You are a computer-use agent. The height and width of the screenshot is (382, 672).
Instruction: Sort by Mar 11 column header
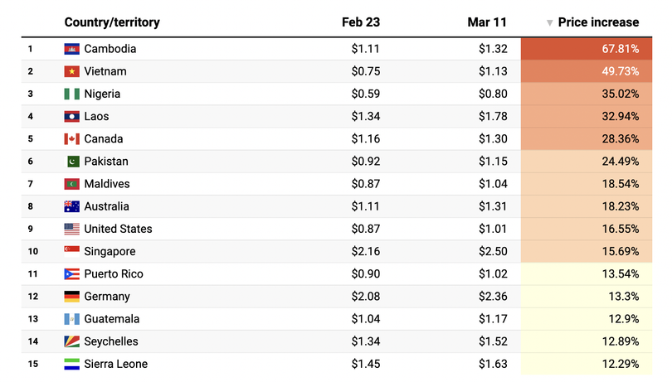[x=487, y=22]
